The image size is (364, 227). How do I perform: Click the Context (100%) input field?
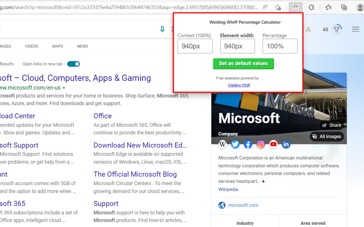[x=195, y=46]
